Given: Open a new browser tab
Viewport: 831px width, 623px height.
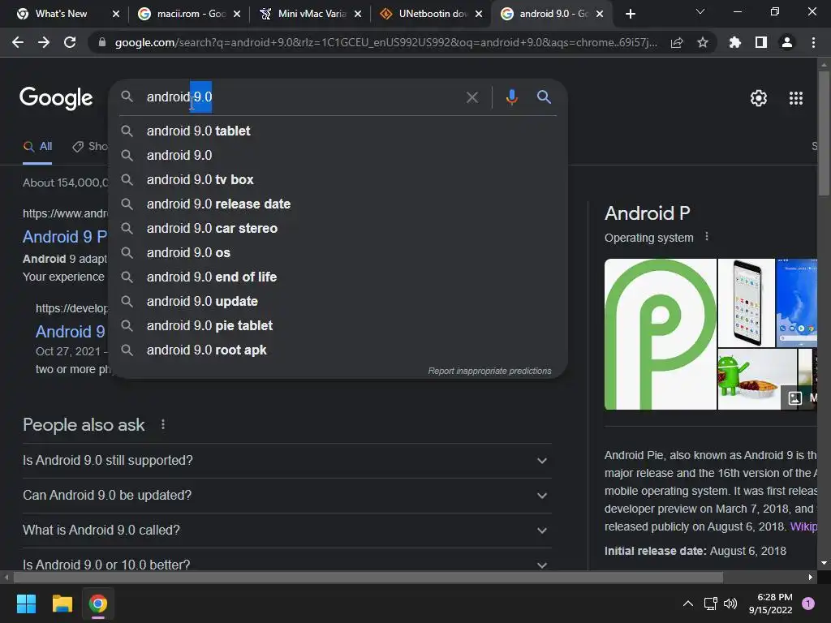Looking at the screenshot, I should [x=630, y=14].
